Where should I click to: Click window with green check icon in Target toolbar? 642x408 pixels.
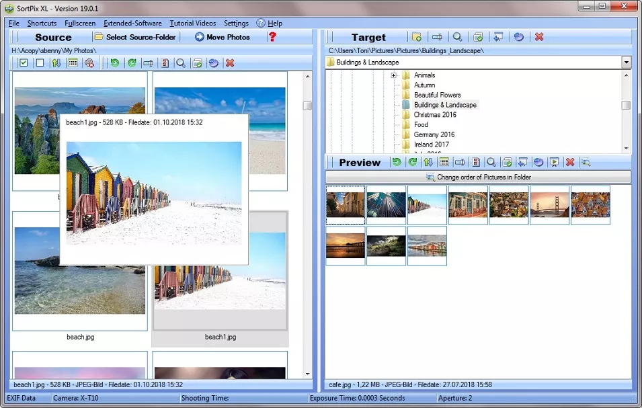pyautogui.click(x=478, y=37)
